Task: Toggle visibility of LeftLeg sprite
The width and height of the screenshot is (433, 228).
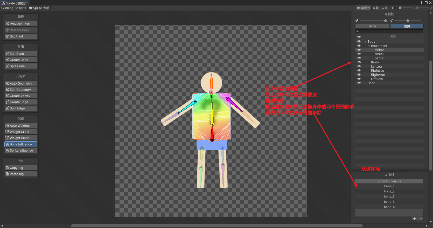Action: point(359,66)
